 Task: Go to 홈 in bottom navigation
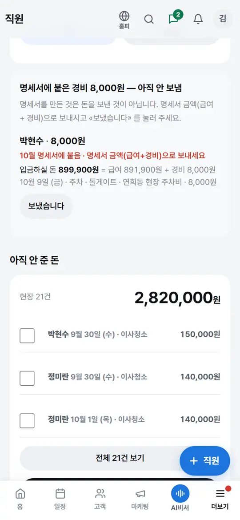[20, 499]
